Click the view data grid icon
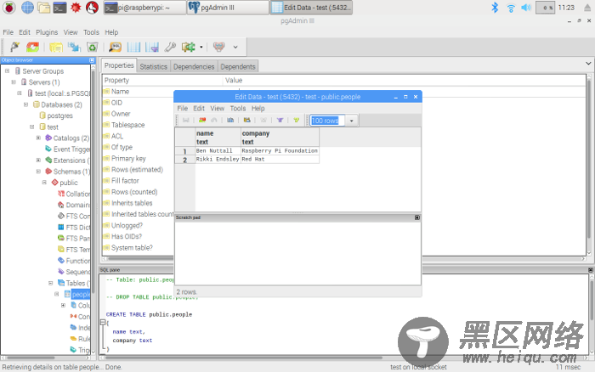595x372 pixels. click(133, 47)
